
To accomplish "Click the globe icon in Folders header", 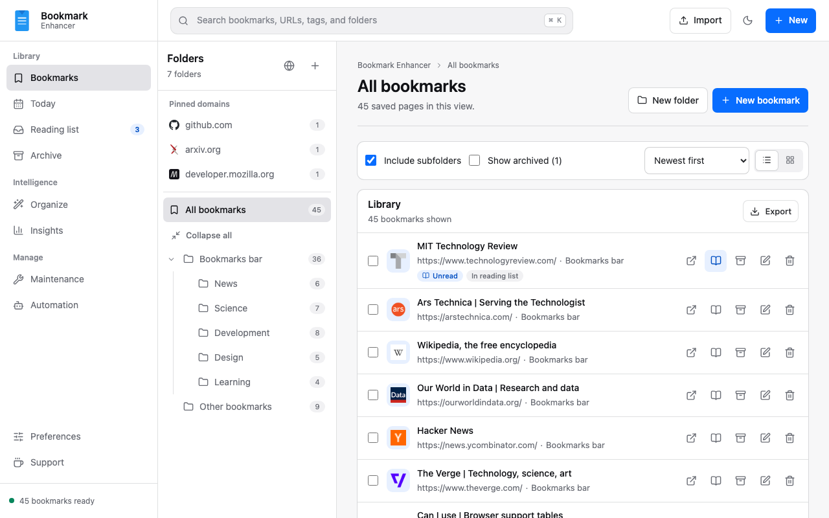I will pyautogui.click(x=290, y=65).
